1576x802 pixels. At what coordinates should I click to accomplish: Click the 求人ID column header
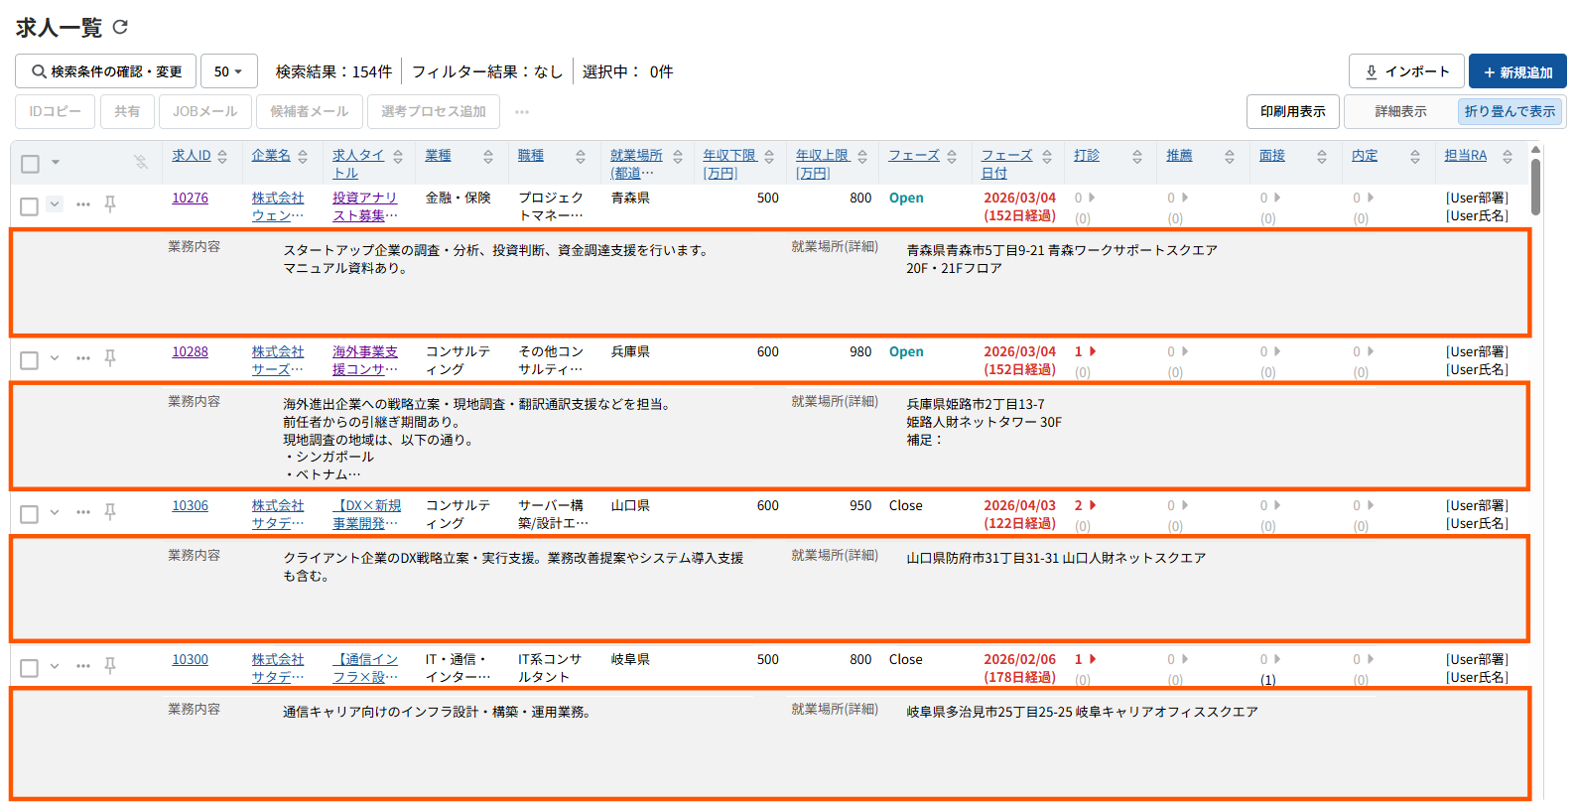(191, 155)
